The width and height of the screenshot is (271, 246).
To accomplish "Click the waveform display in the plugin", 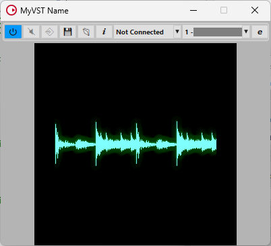I will [135, 144].
